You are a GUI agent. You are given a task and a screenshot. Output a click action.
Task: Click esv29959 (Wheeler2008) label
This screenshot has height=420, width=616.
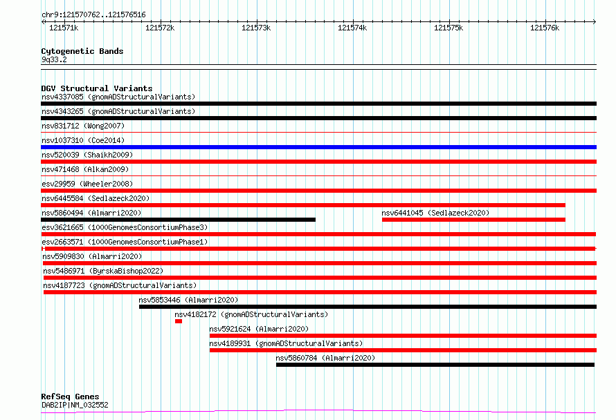87,184
